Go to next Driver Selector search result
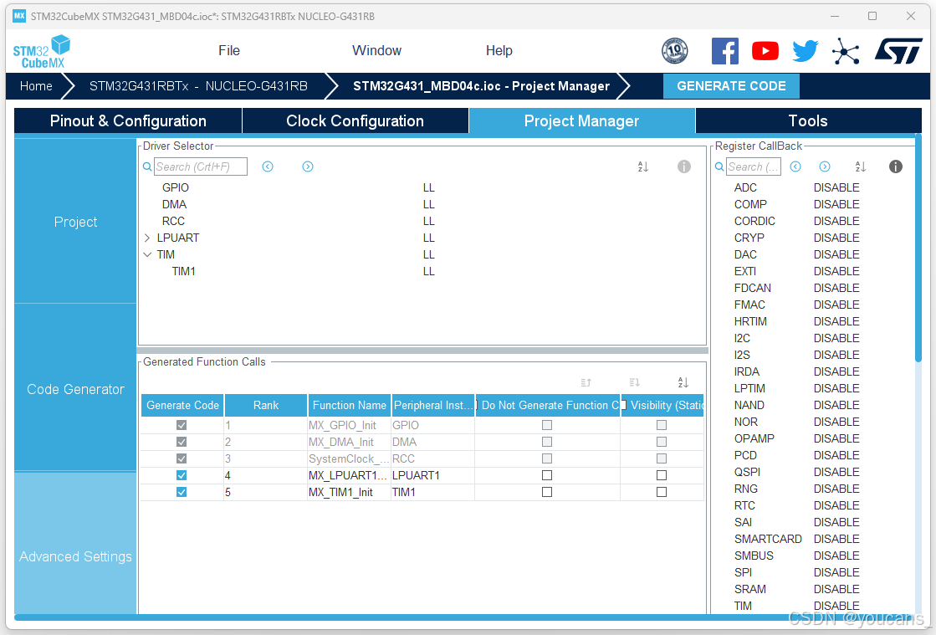The image size is (936, 635). tap(308, 166)
